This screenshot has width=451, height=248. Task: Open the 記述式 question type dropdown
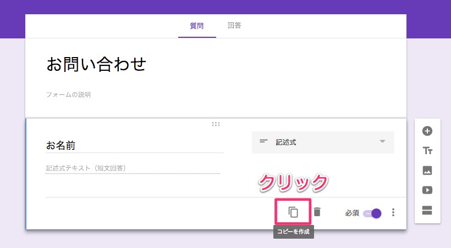323,142
